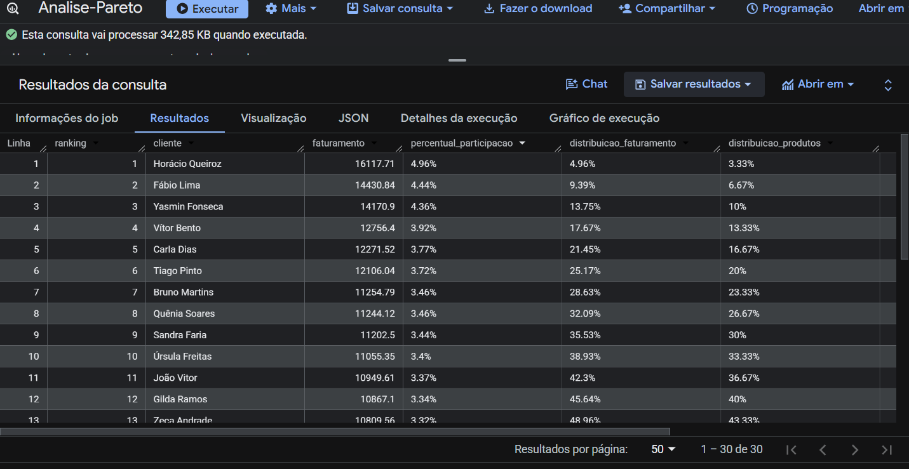This screenshot has height=469, width=909.
Task: Open the Compartilhar share menu
Action: click(x=667, y=9)
